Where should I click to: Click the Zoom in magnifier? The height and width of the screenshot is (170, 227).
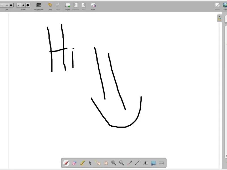(x=114, y=163)
